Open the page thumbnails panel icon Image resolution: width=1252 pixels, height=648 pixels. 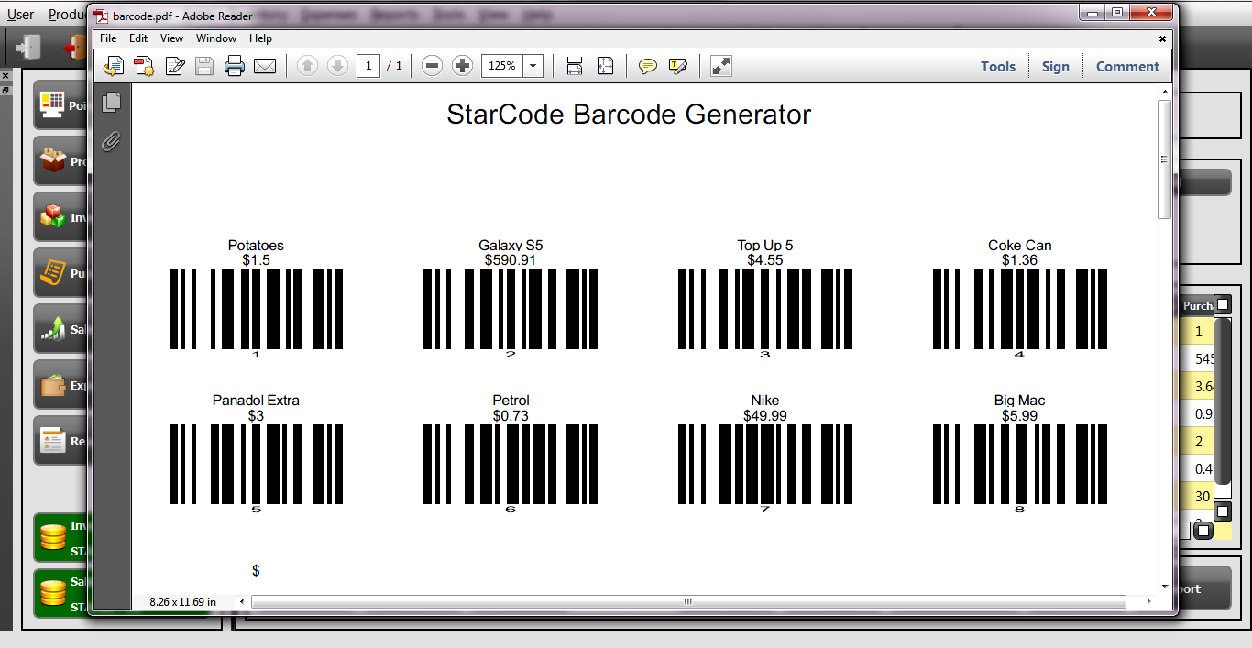[x=112, y=102]
